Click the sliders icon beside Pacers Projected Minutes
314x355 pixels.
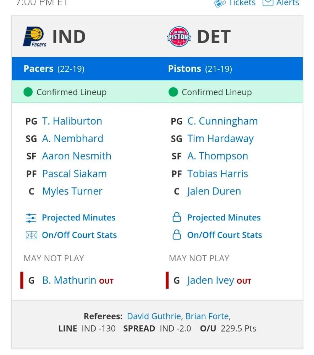[31, 218]
